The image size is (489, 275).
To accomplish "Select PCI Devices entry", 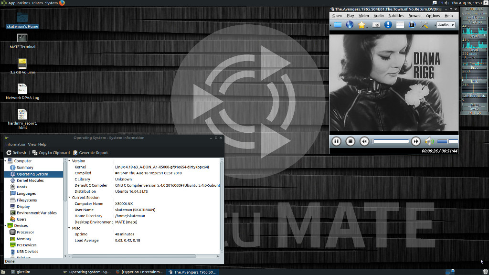I will (x=27, y=245).
